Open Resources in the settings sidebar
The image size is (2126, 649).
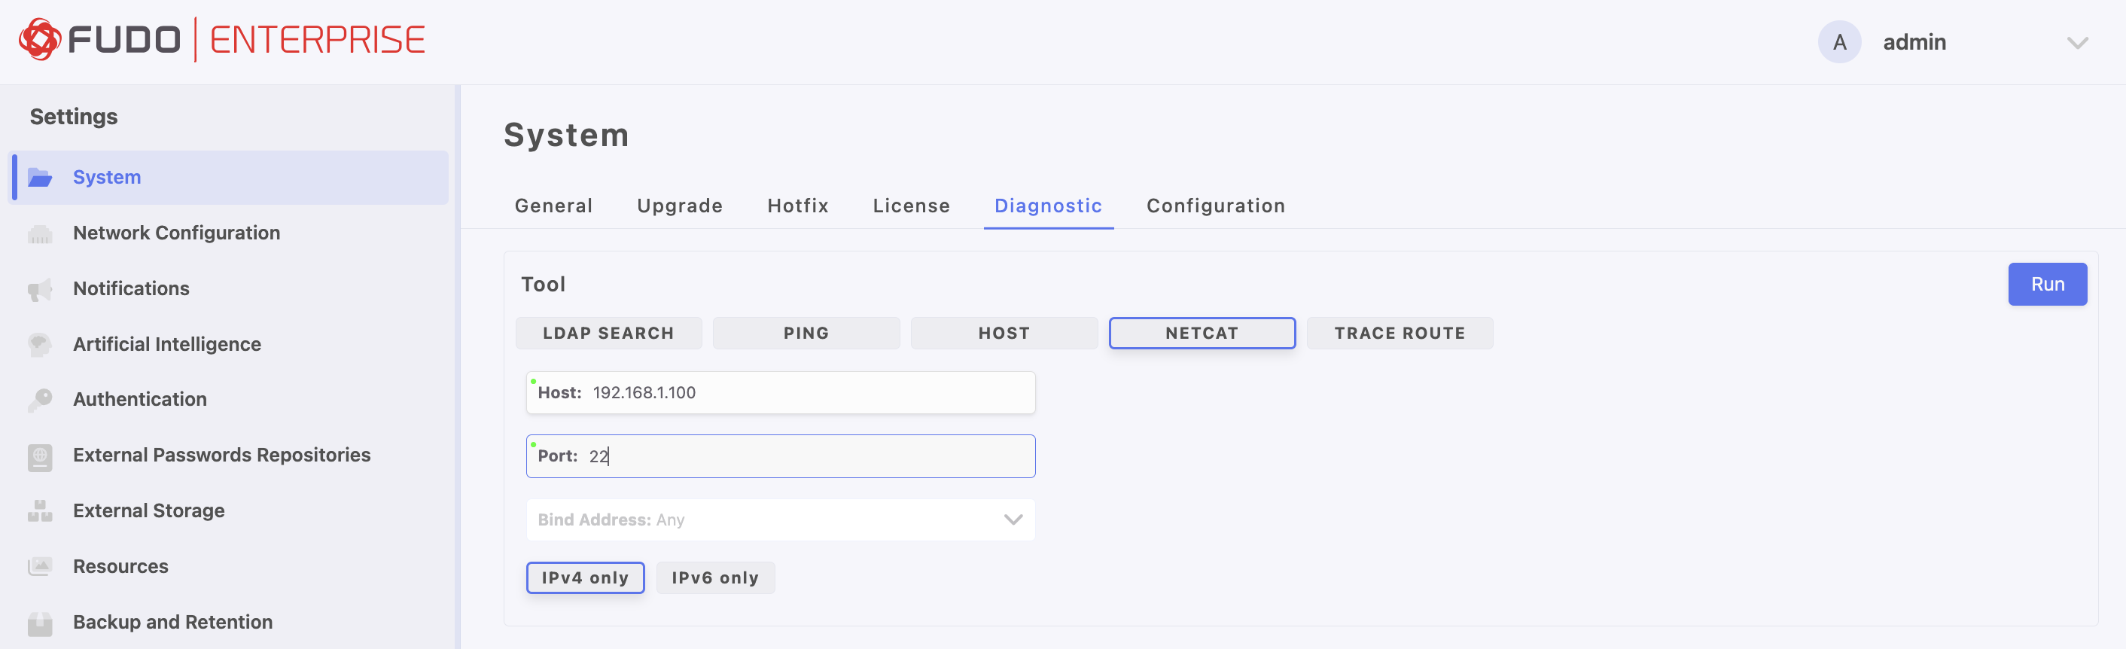pos(120,566)
